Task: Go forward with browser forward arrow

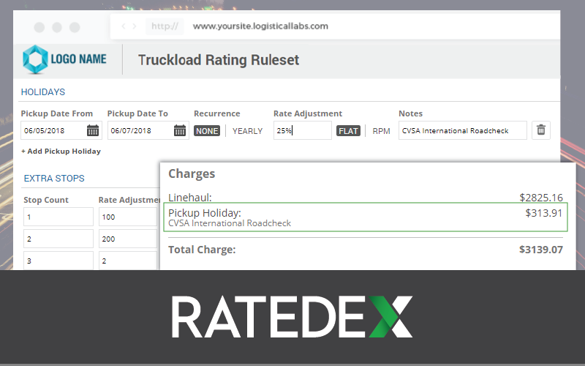Action: [x=135, y=26]
